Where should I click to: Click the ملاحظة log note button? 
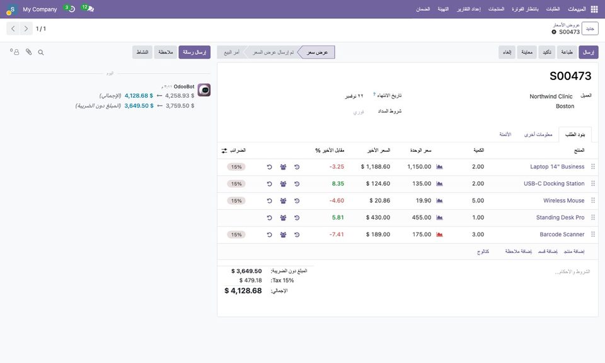coord(166,52)
